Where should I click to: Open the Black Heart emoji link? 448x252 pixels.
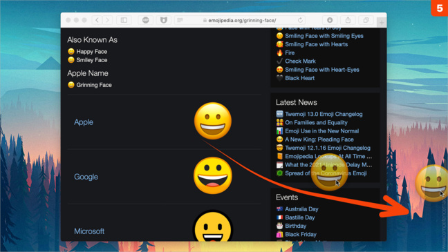coord(300,78)
